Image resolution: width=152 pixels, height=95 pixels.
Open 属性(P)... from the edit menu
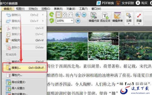[x=24, y=75]
